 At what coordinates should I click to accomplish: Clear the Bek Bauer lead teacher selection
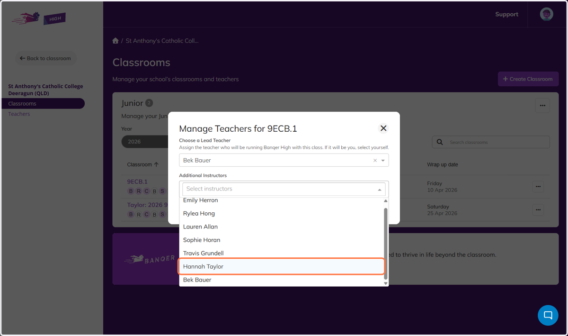click(x=375, y=161)
